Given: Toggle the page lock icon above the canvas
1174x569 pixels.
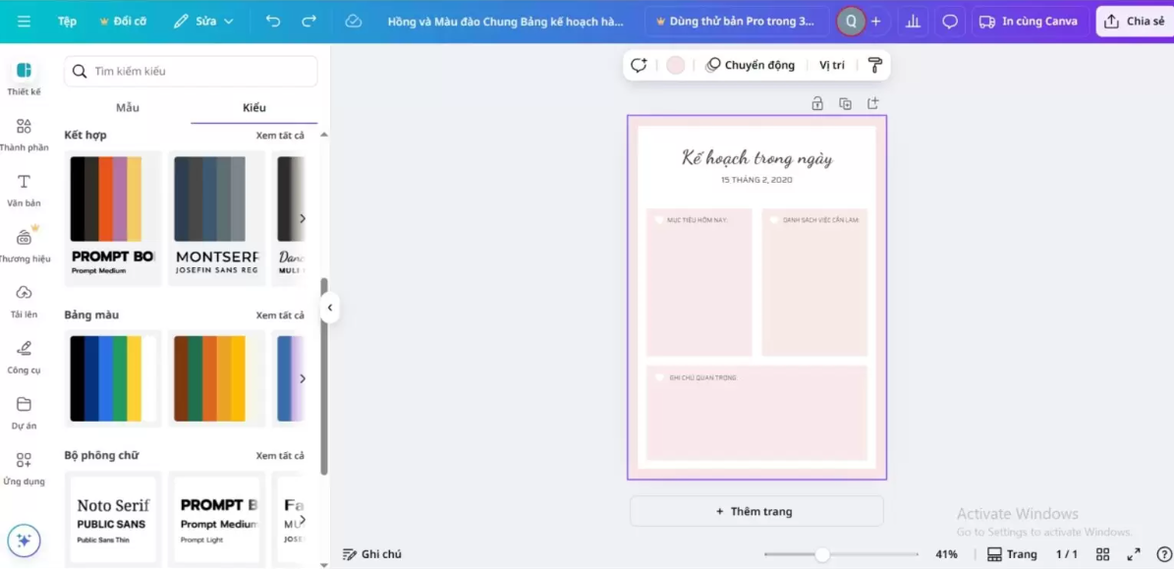Looking at the screenshot, I should tap(817, 102).
